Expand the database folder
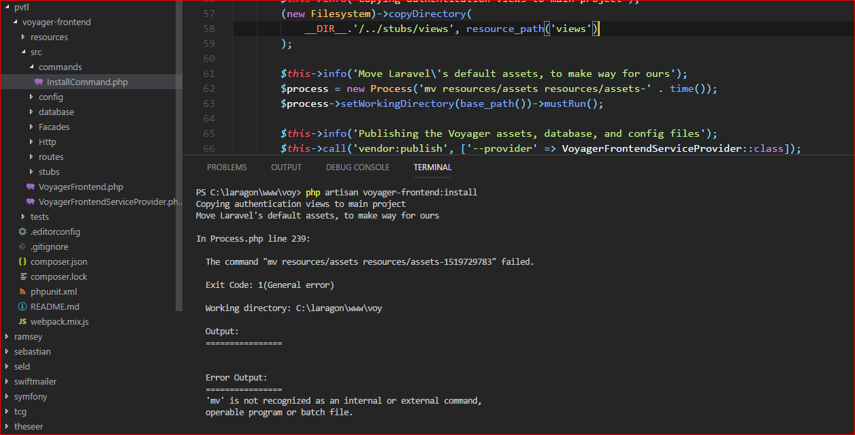The image size is (855, 435). coord(32,112)
